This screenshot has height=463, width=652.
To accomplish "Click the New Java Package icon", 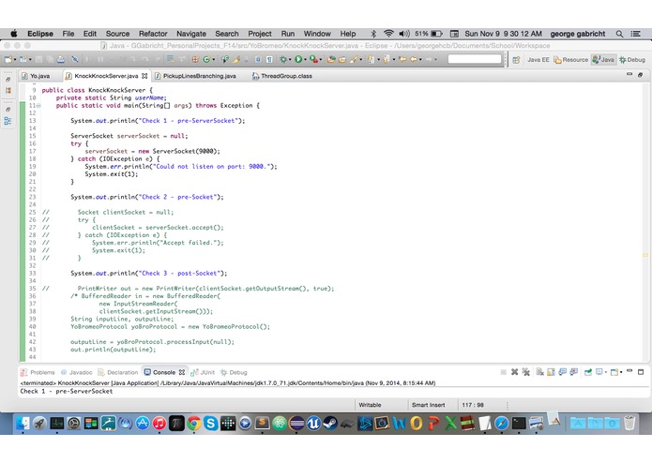I will point(194,59).
